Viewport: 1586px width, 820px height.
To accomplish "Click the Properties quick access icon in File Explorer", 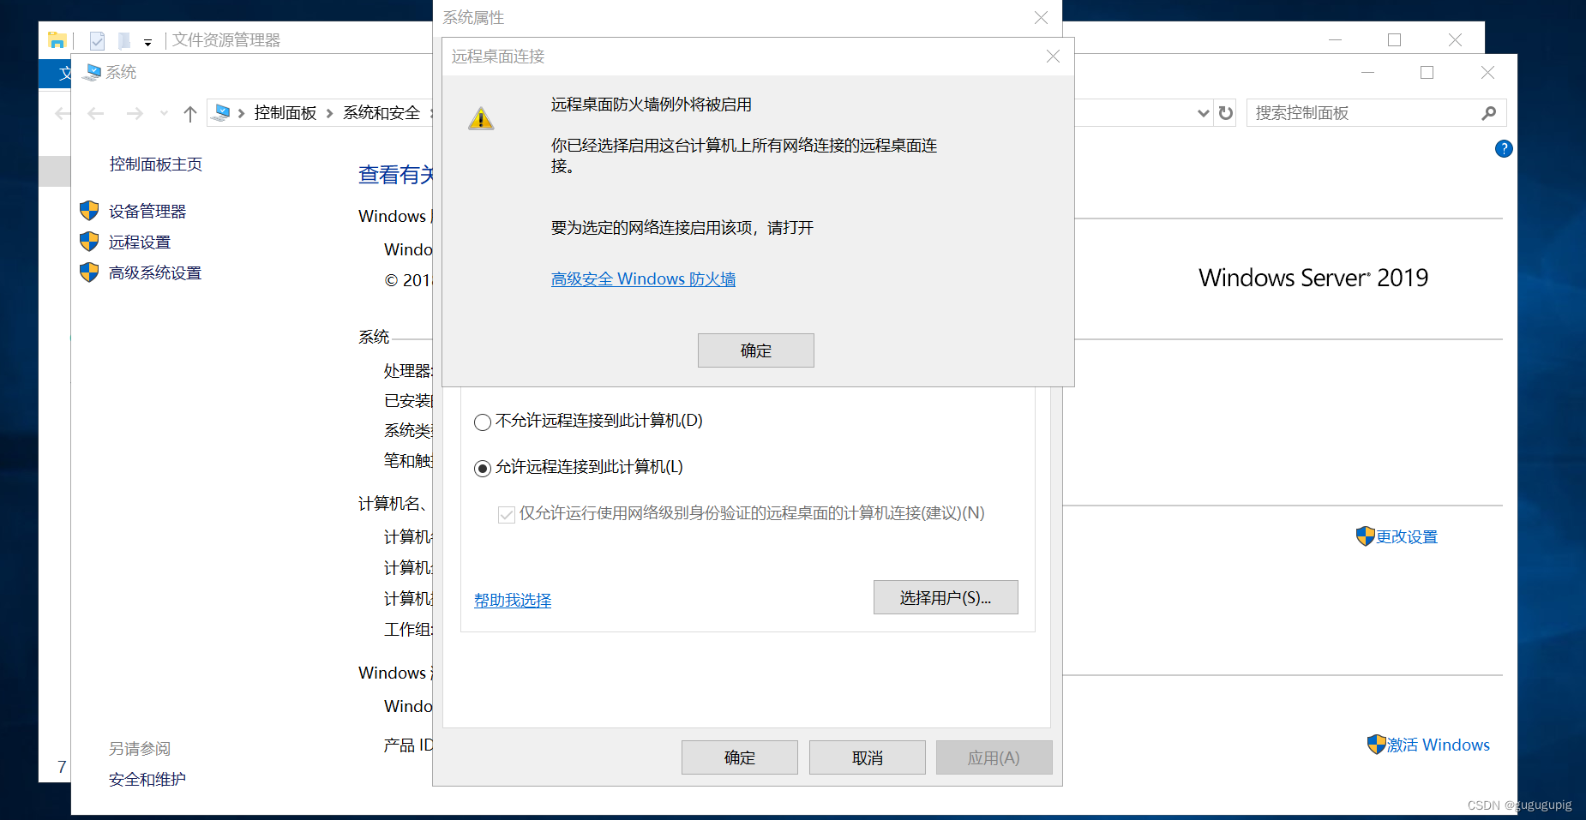I will pyautogui.click(x=98, y=40).
